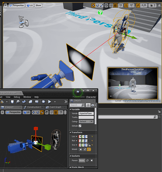
Task: Edit Variable name field VignettePlane
Action: 86,114
